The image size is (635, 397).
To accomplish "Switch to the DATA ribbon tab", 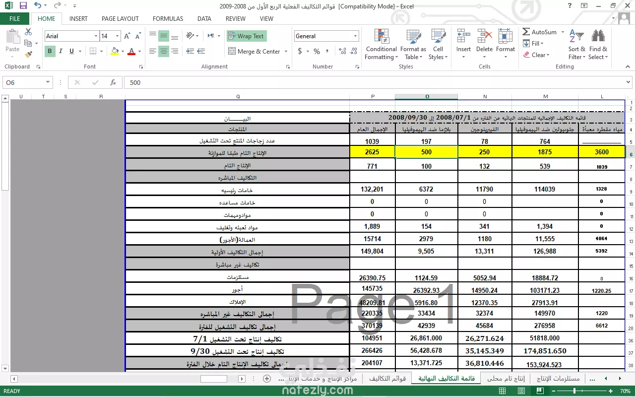I will coord(204,18).
